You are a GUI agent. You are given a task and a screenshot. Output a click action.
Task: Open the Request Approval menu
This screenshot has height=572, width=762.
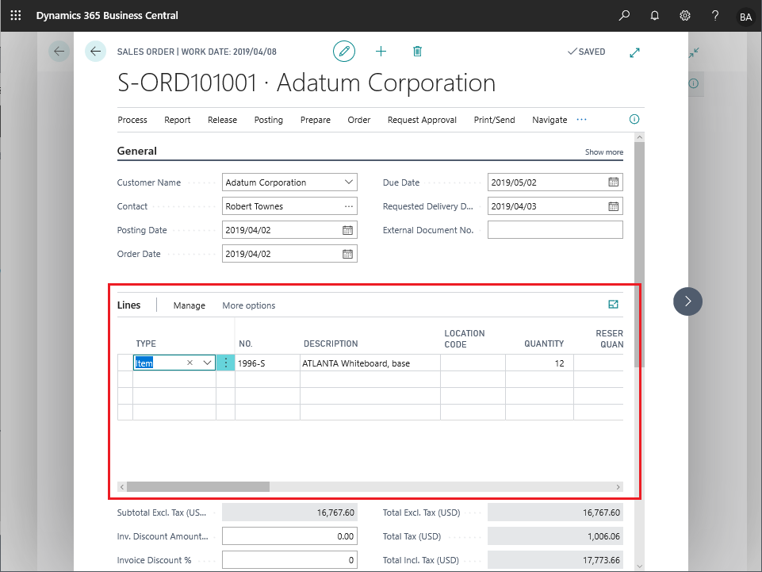(422, 120)
